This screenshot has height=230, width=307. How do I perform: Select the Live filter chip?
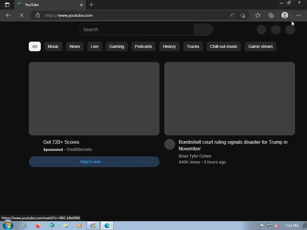click(95, 46)
